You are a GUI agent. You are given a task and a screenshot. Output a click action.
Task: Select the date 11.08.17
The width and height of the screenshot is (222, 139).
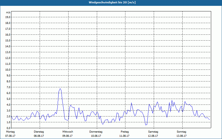click(124, 136)
